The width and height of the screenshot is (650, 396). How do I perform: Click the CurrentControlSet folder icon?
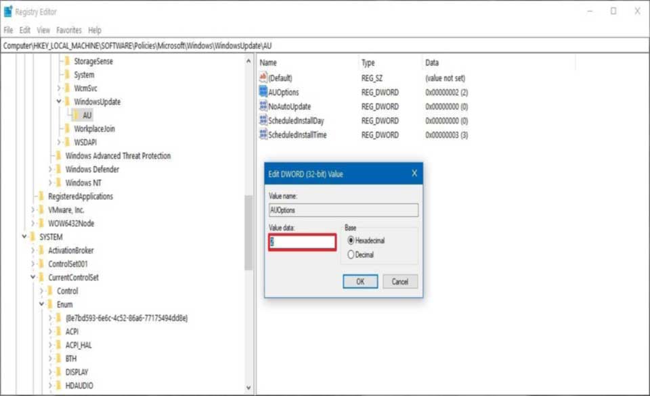[41, 277]
